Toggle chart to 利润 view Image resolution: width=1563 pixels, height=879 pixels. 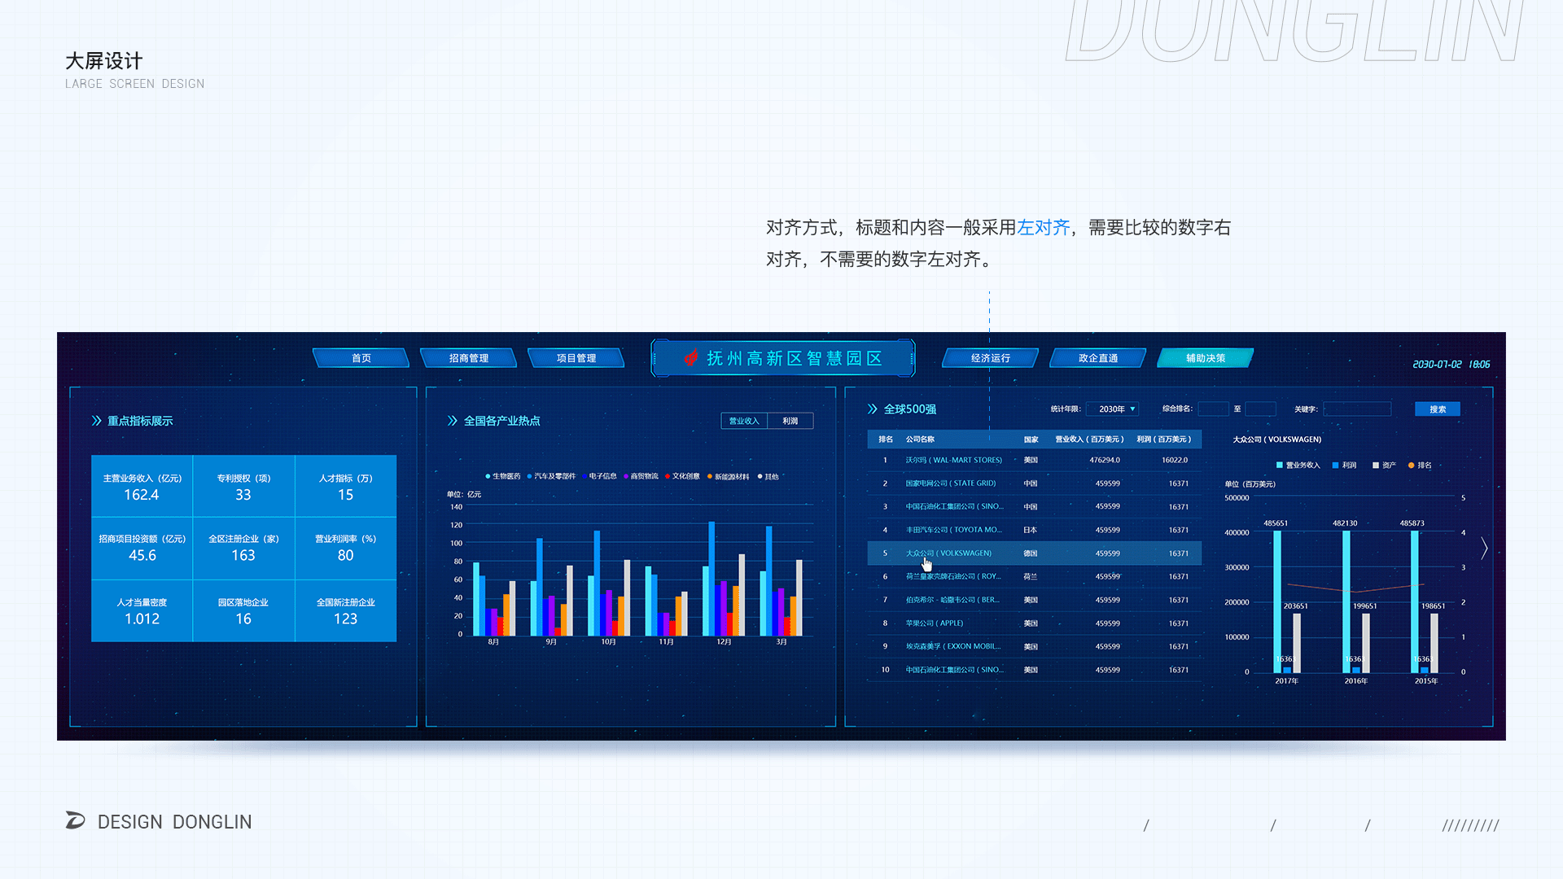point(790,421)
